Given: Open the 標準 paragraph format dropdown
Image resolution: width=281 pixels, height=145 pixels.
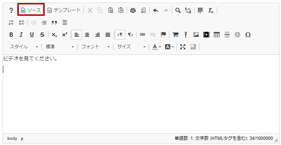Looking at the screenshot, I should [x=59, y=47].
